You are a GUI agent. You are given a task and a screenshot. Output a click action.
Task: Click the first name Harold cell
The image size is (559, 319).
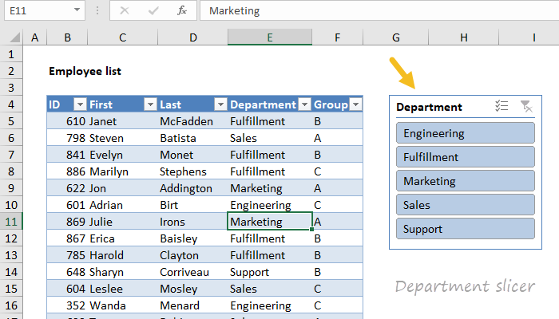122,255
